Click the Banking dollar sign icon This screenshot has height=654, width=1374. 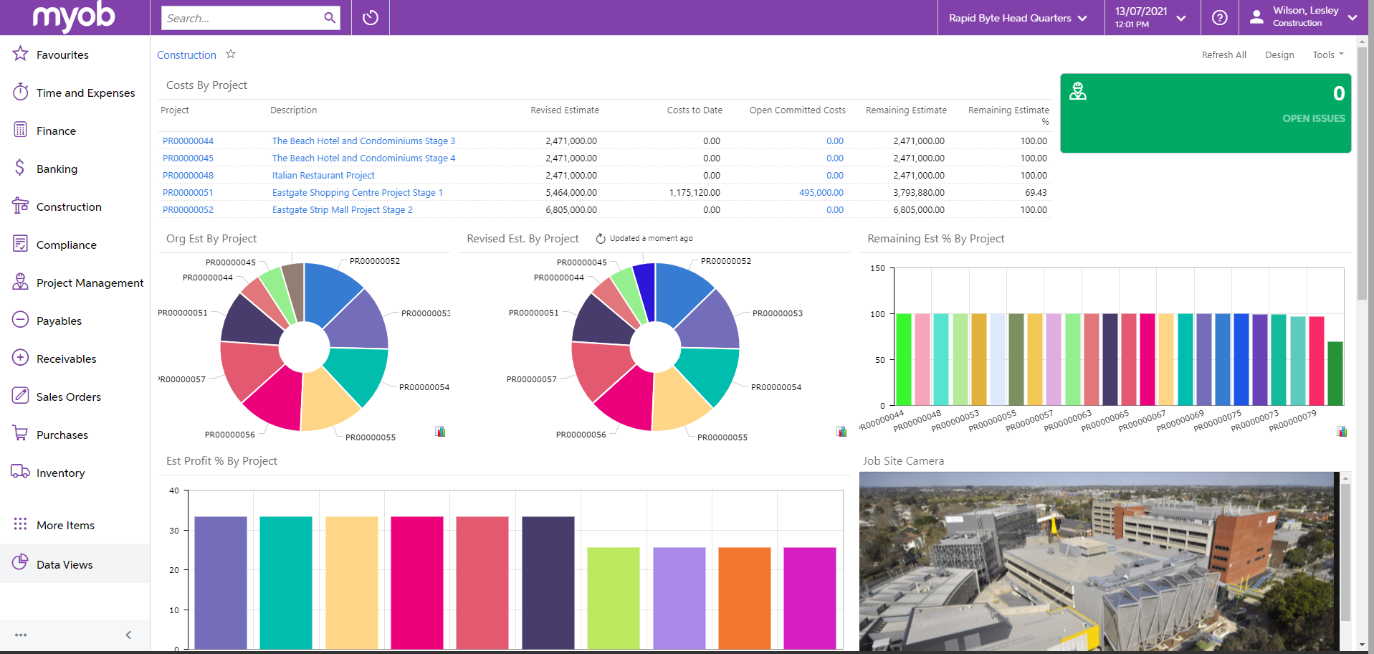(x=20, y=168)
